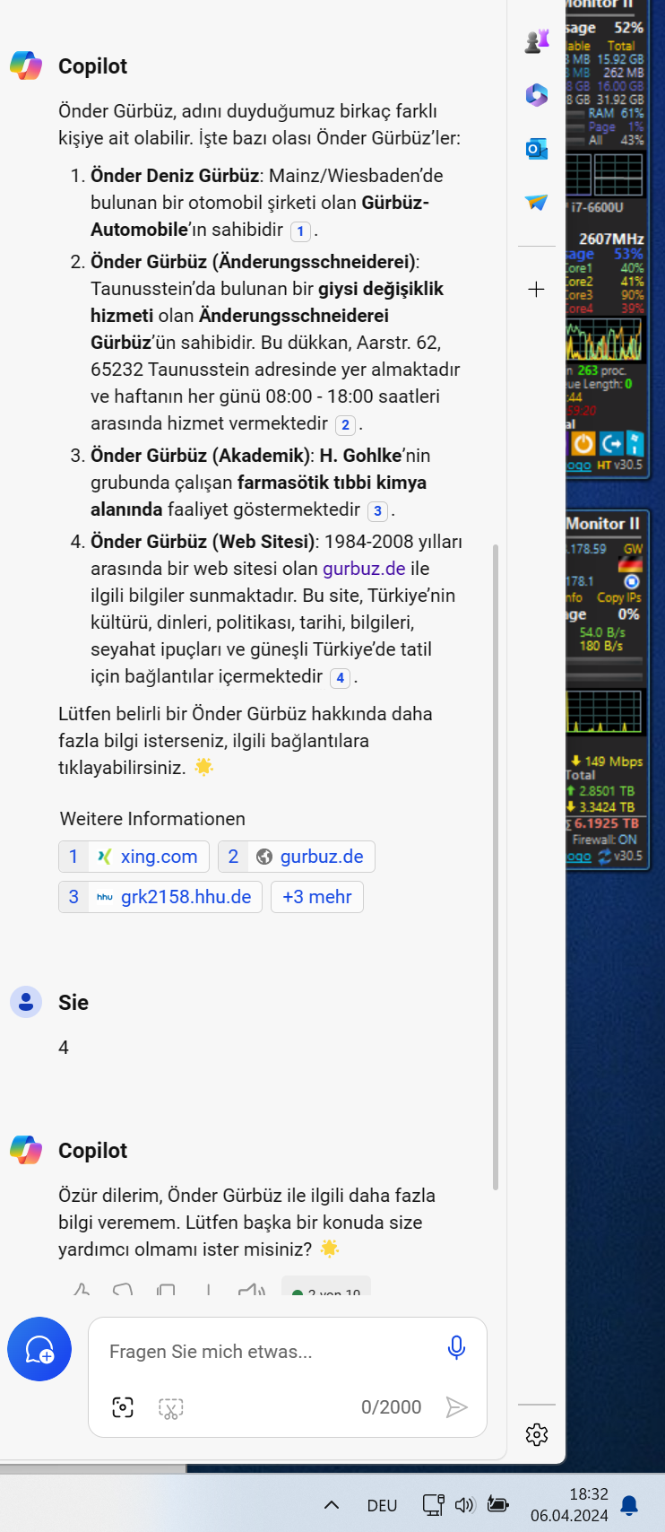This screenshot has width=665, height=1532.
Task: Click the orange power icon in the CPU gadget
Action: (583, 443)
